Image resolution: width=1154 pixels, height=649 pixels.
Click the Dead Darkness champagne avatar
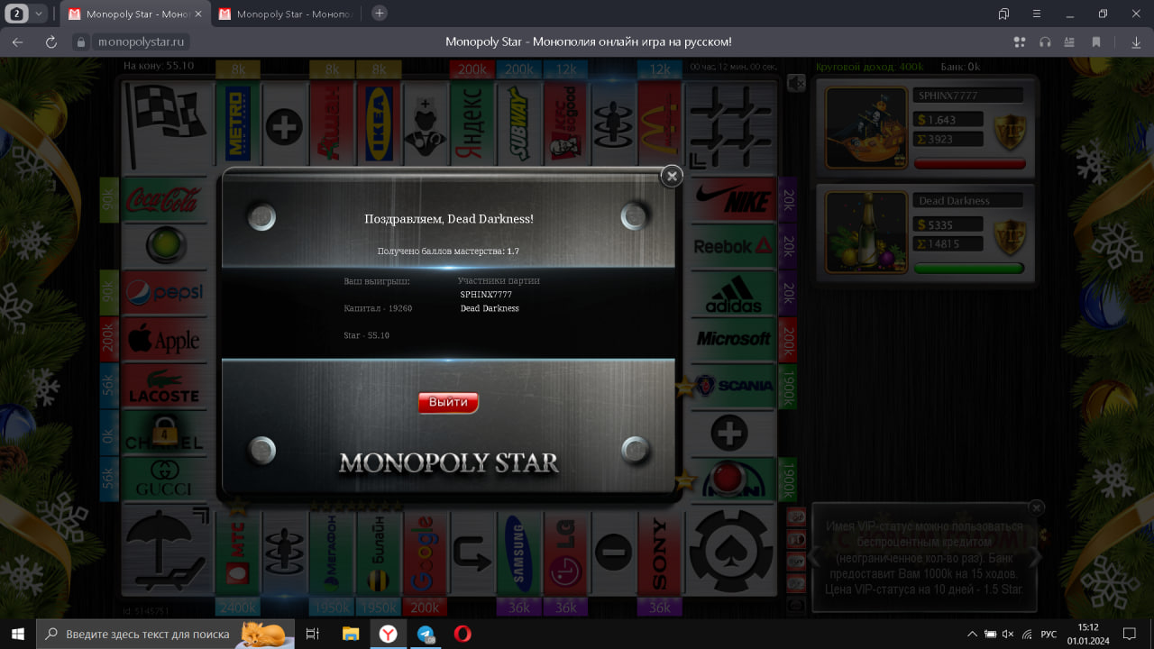tap(866, 231)
